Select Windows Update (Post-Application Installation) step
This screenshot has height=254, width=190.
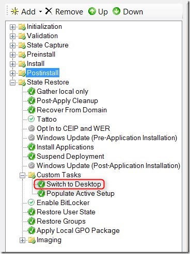pyautogui.click(x=108, y=166)
